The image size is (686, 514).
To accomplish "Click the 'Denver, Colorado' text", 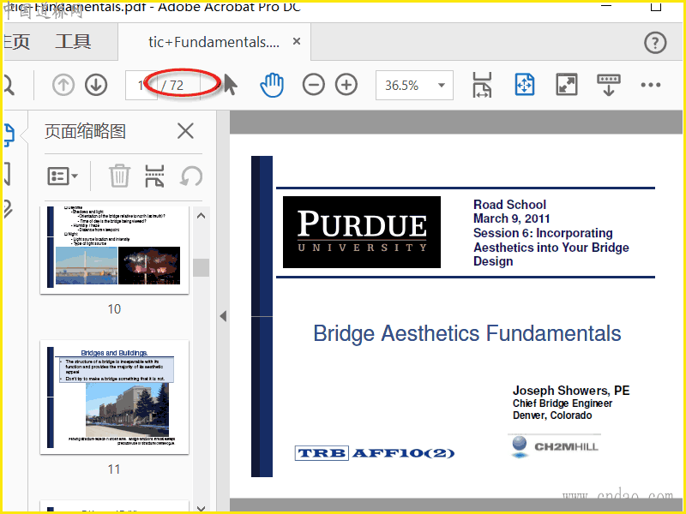I will [552, 415].
